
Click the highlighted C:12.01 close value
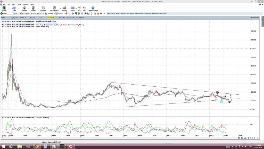(51, 18)
